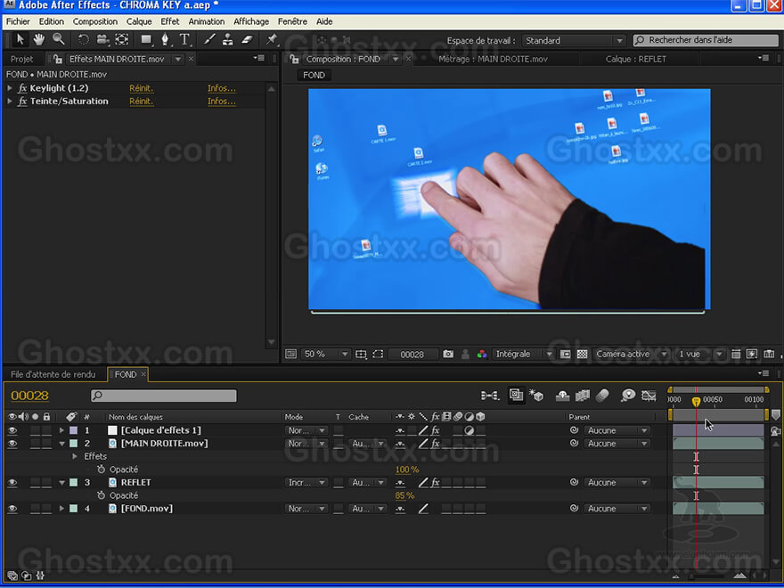This screenshot has height=588, width=784.
Task: Click the Draft 3D timeline icon
Action: click(x=536, y=396)
